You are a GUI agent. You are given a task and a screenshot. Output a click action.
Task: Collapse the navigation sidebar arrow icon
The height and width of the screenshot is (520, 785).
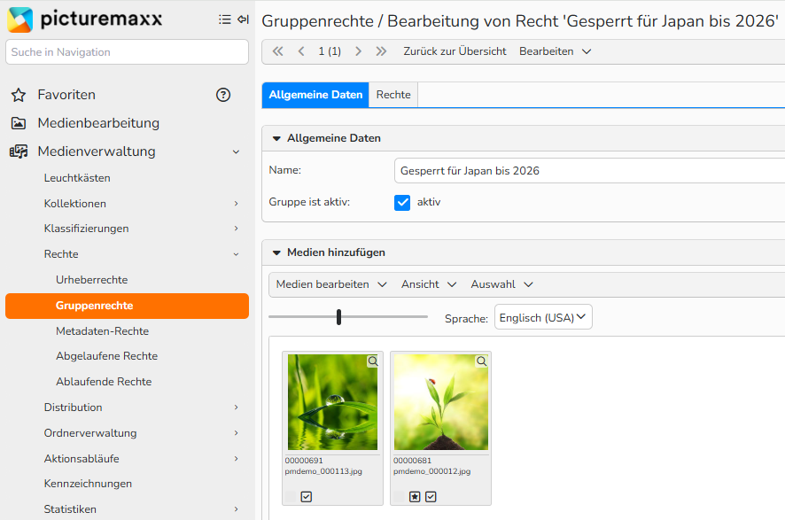[243, 19]
